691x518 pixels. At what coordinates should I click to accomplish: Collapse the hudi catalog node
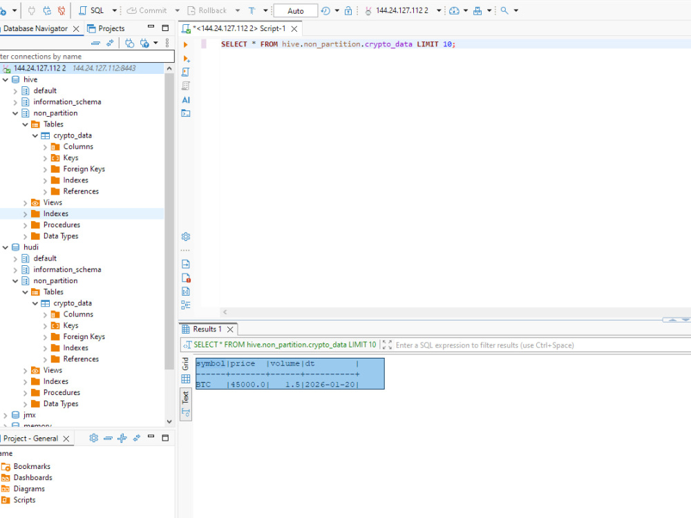tap(6, 247)
